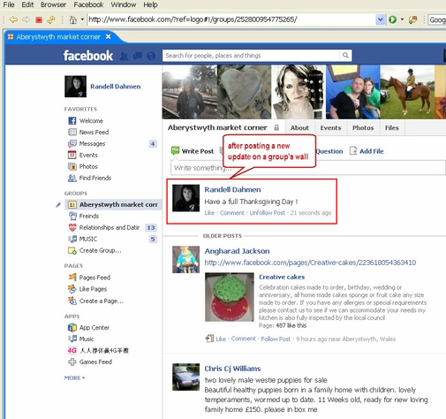Open the Creative cakes cake thumbnail
446x419 pixels.
pyautogui.click(x=230, y=297)
